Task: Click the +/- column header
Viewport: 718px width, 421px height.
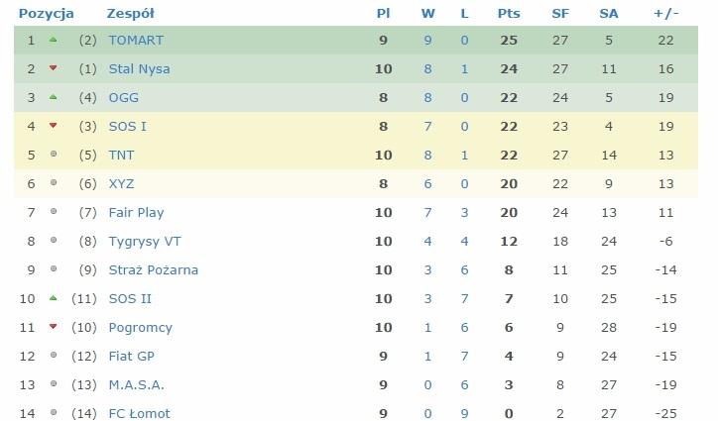Action: point(666,13)
